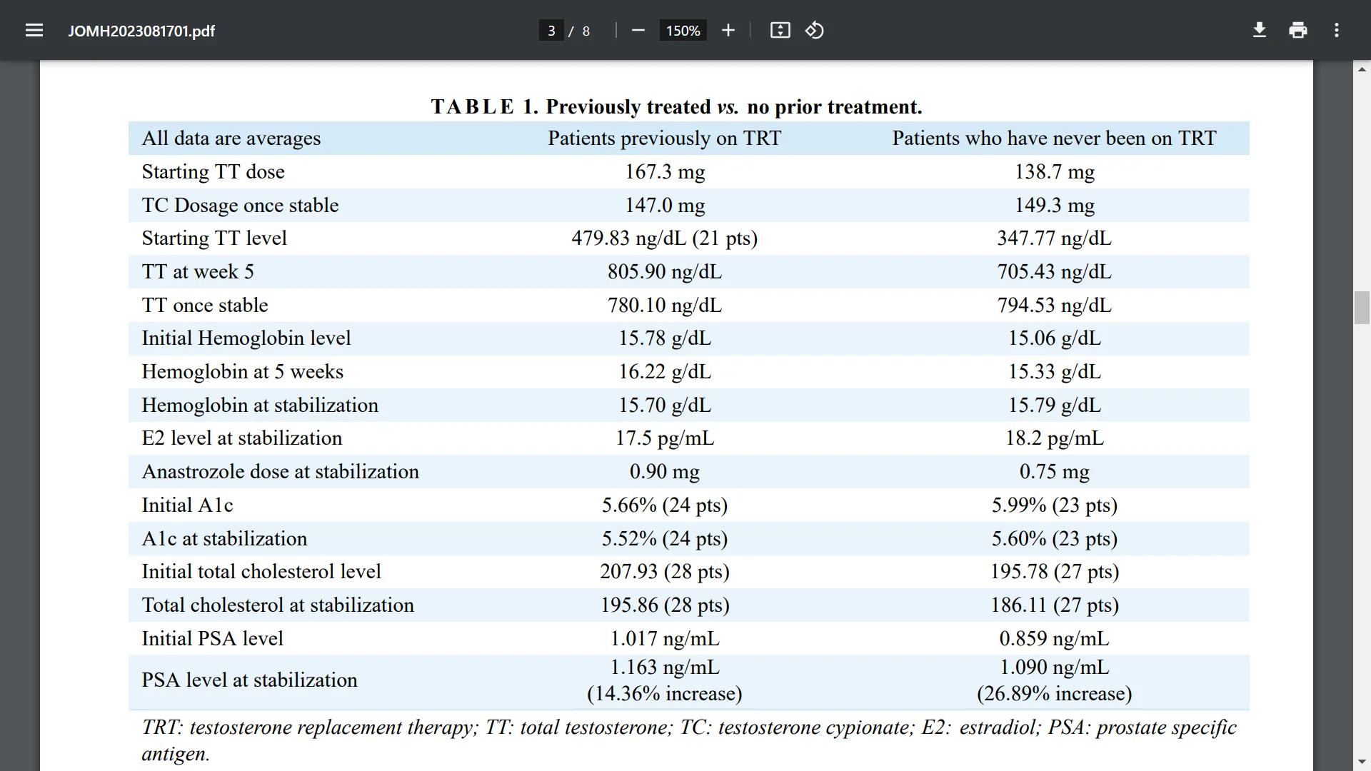The width and height of the screenshot is (1371, 771).
Task: Open the more actions menu
Action: click(x=1336, y=30)
